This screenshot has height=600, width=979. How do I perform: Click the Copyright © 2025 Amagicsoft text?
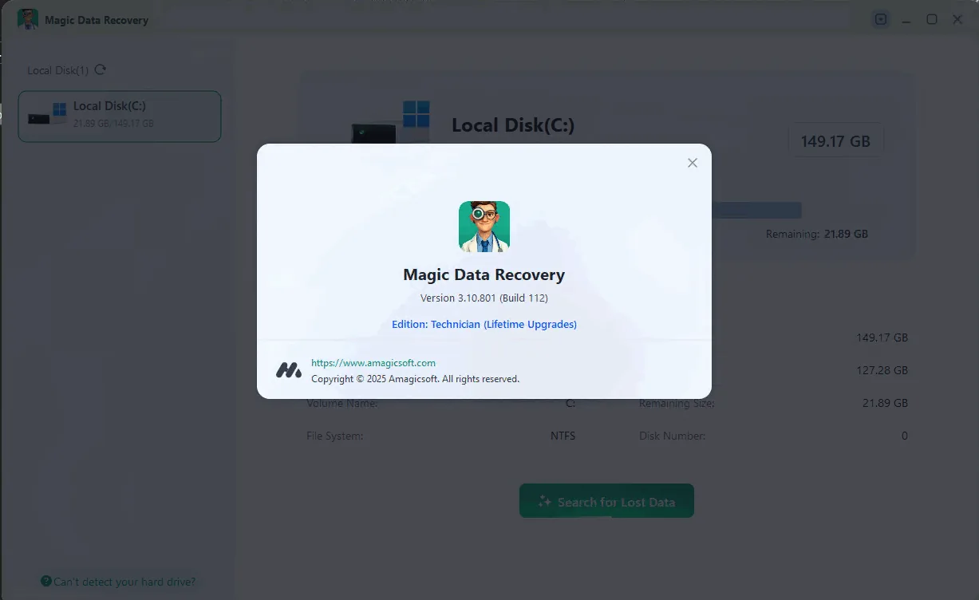coord(415,379)
